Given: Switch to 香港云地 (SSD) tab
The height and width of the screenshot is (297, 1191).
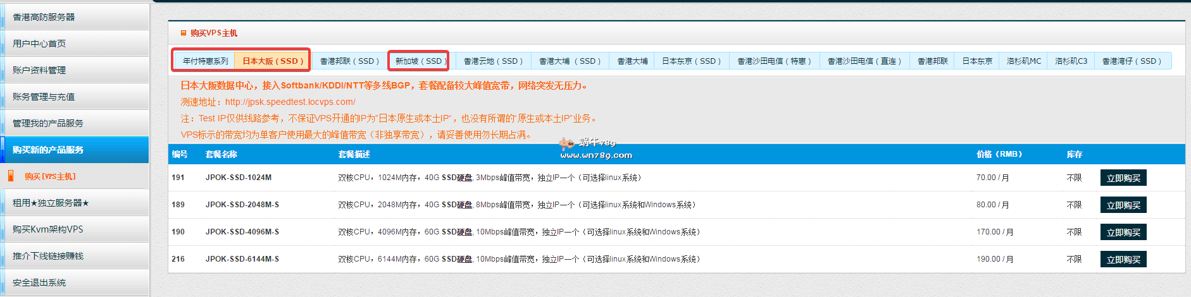Looking at the screenshot, I should [x=493, y=61].
